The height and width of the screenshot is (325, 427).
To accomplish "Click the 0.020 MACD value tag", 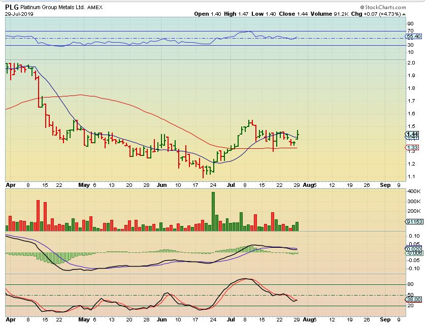I will tap(413, 249).
